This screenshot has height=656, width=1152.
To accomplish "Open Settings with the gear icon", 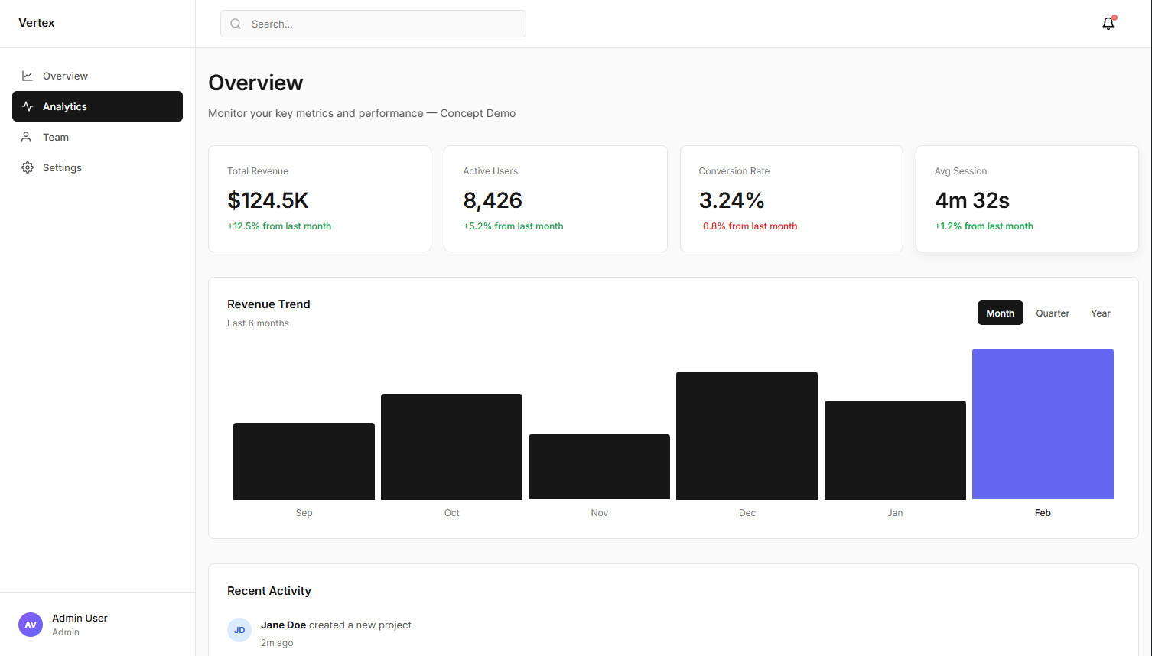I will coord(28,167).
